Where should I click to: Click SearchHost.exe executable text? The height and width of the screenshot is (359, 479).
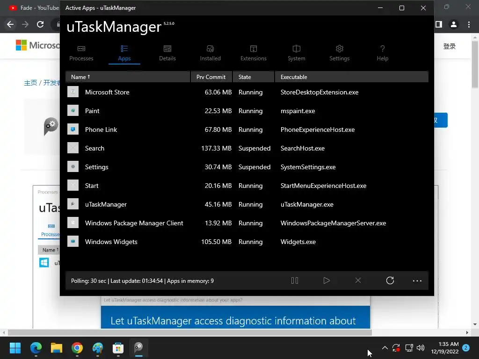303,148
